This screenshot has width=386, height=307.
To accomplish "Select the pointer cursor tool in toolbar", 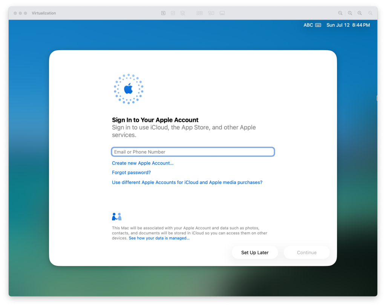I will point(163,13).
